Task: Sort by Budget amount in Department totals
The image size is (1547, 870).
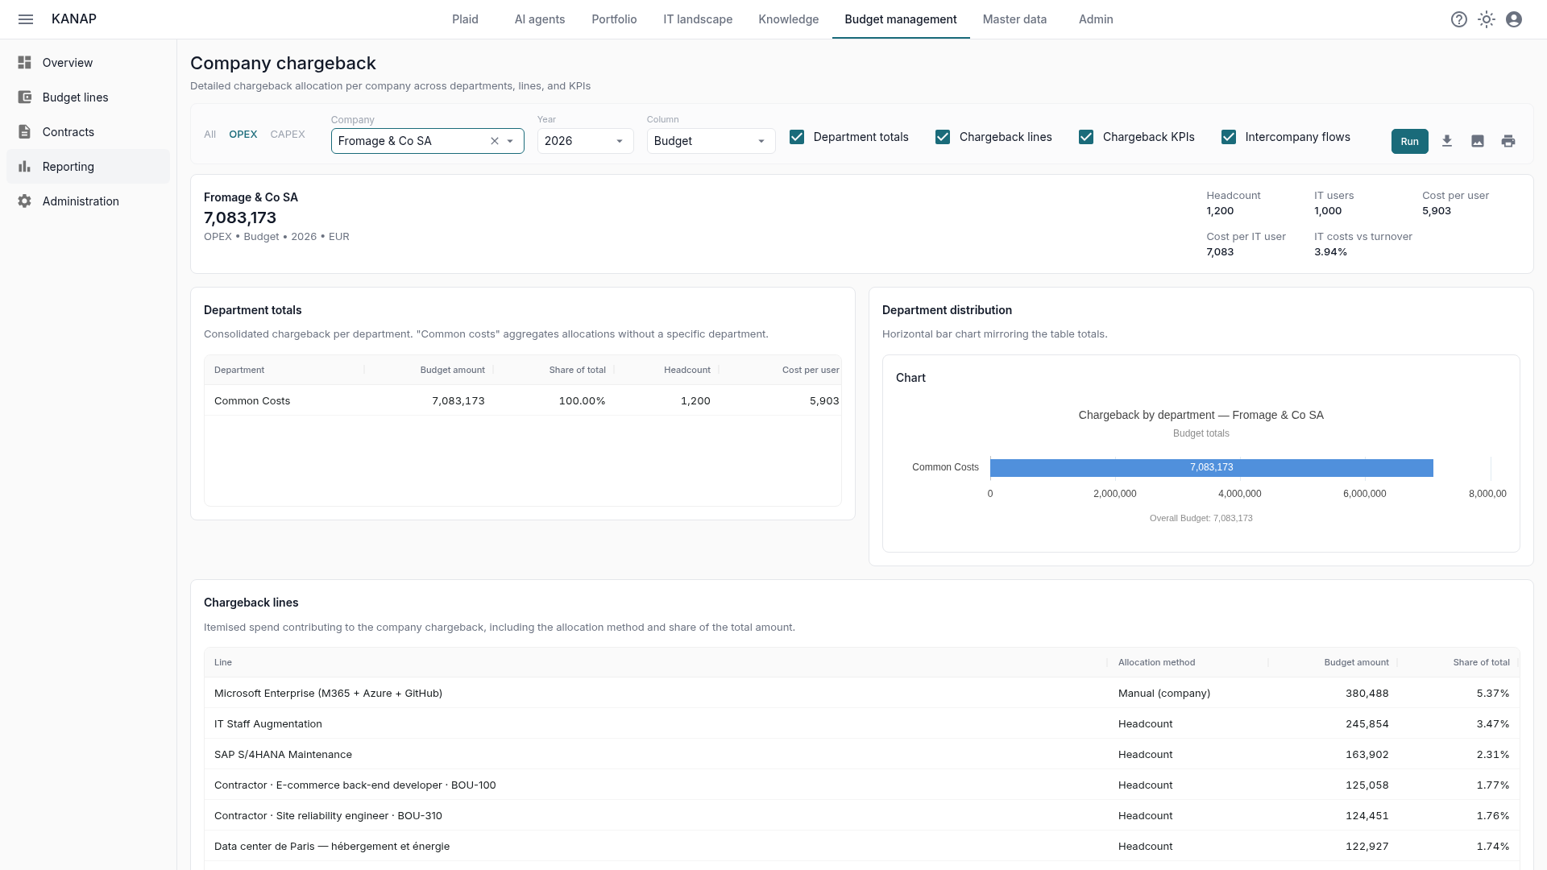Action: pyautogui.click(x=452, y=370)
